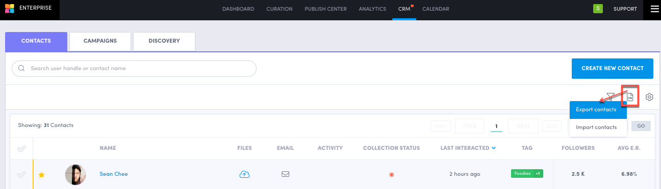
Task: Click the Support link
Action: point(625,9)
